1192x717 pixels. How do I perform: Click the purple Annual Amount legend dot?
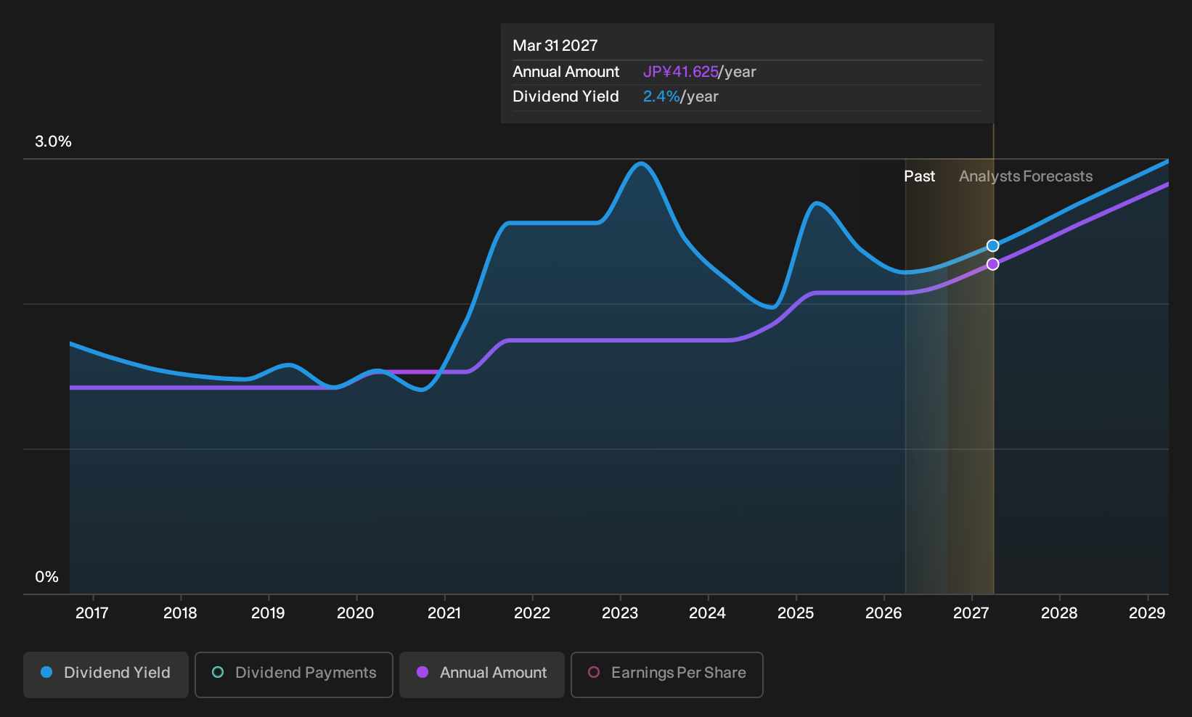422,672
